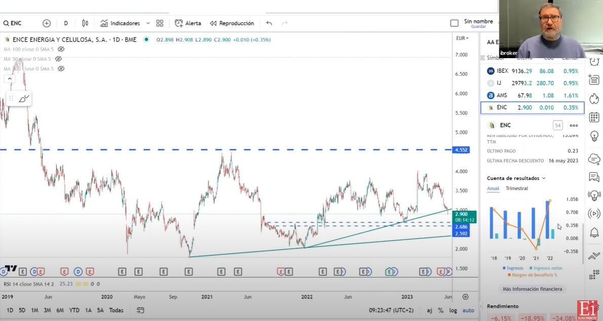The height and width of the screenshot is (321, 603).
Task: Click the compare or add symbol plus icon
Action: (x=47, y=23)
